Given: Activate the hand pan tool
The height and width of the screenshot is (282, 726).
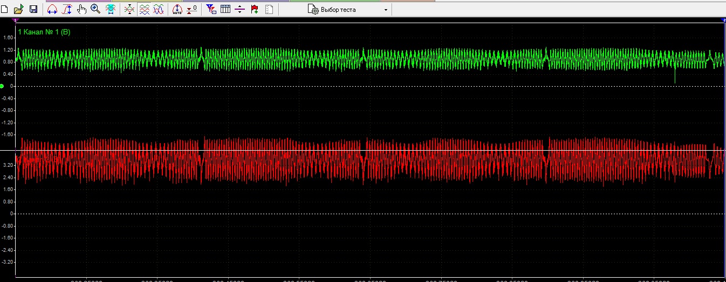Looking at the screenshot, I should point(81,9).
